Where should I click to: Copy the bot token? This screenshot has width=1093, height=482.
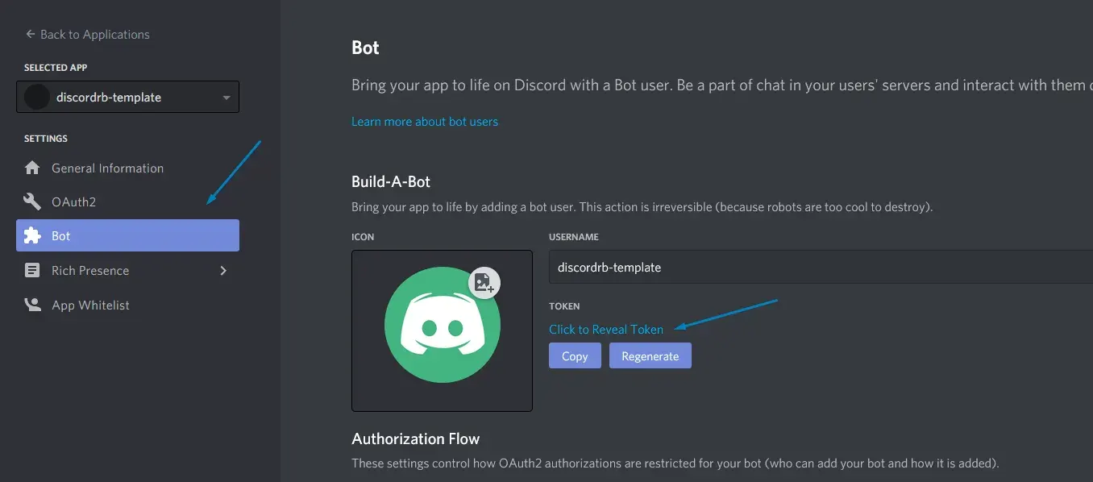[x=574, y=355]
